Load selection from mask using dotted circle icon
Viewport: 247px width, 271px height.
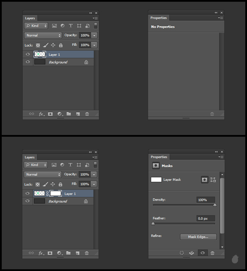(182, 253)
